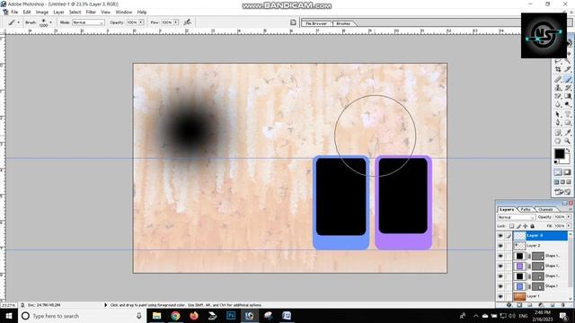The image size is (575, 323).
Task: Add layer mask in Layers panel
Action: coord(519,305)
